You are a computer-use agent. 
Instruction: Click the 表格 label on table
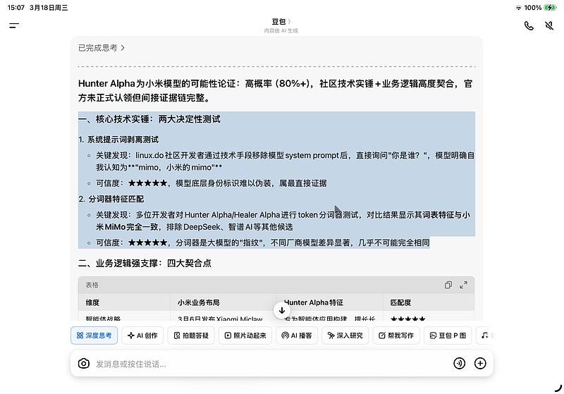pos(92,285)
